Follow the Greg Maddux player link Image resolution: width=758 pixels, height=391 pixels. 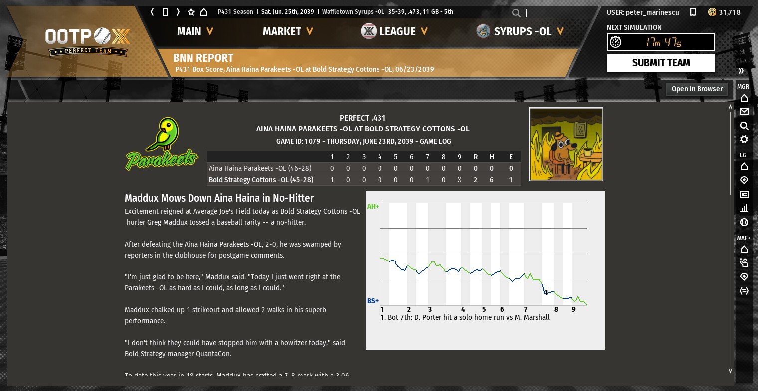tap(167, 222)
